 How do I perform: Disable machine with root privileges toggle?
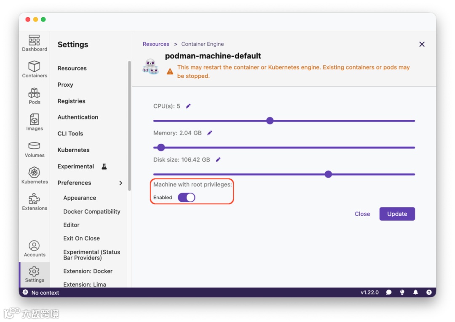186,198
